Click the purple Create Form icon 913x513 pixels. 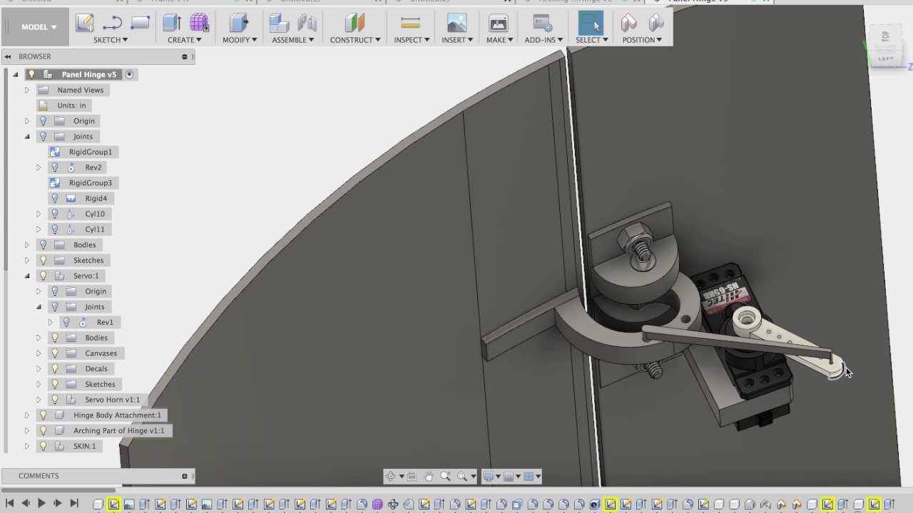click(199, 23)
